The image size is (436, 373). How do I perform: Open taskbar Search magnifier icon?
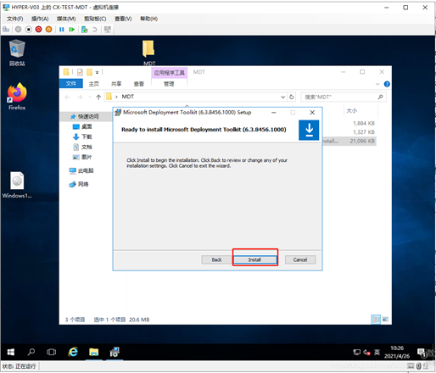[31, 352]
